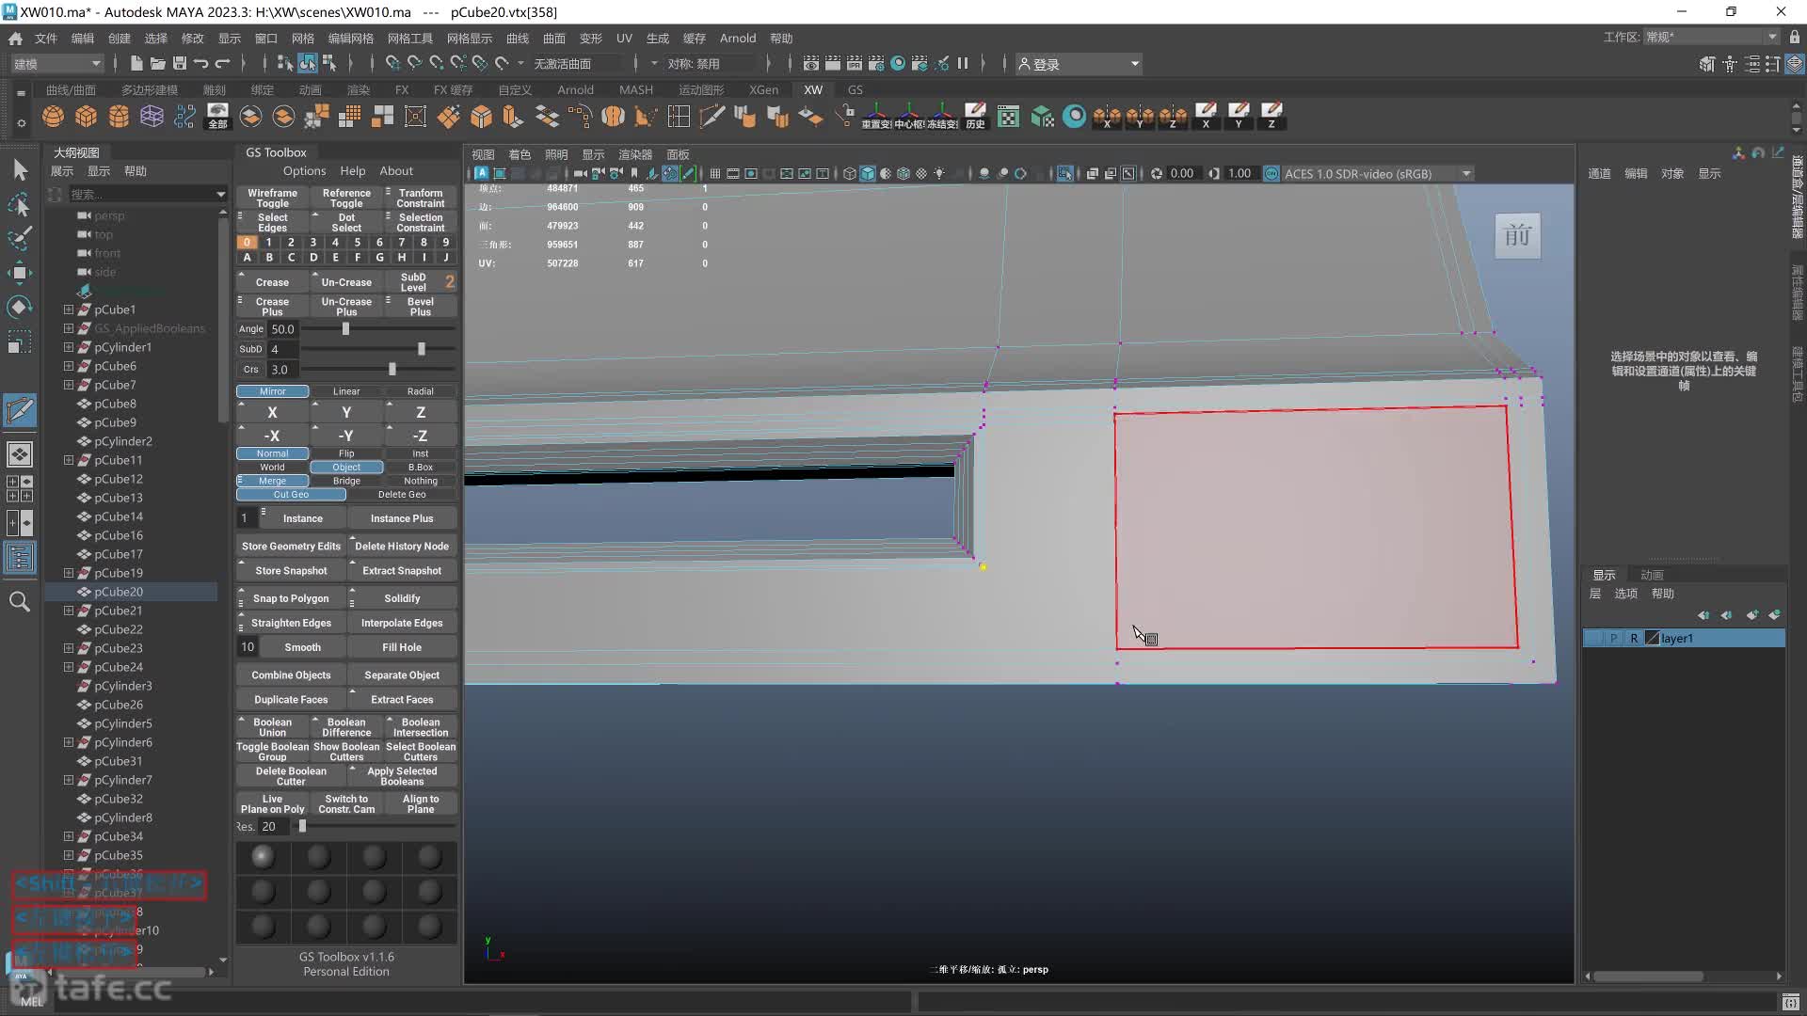Click the Solidify button

click(x=402, y=598)
